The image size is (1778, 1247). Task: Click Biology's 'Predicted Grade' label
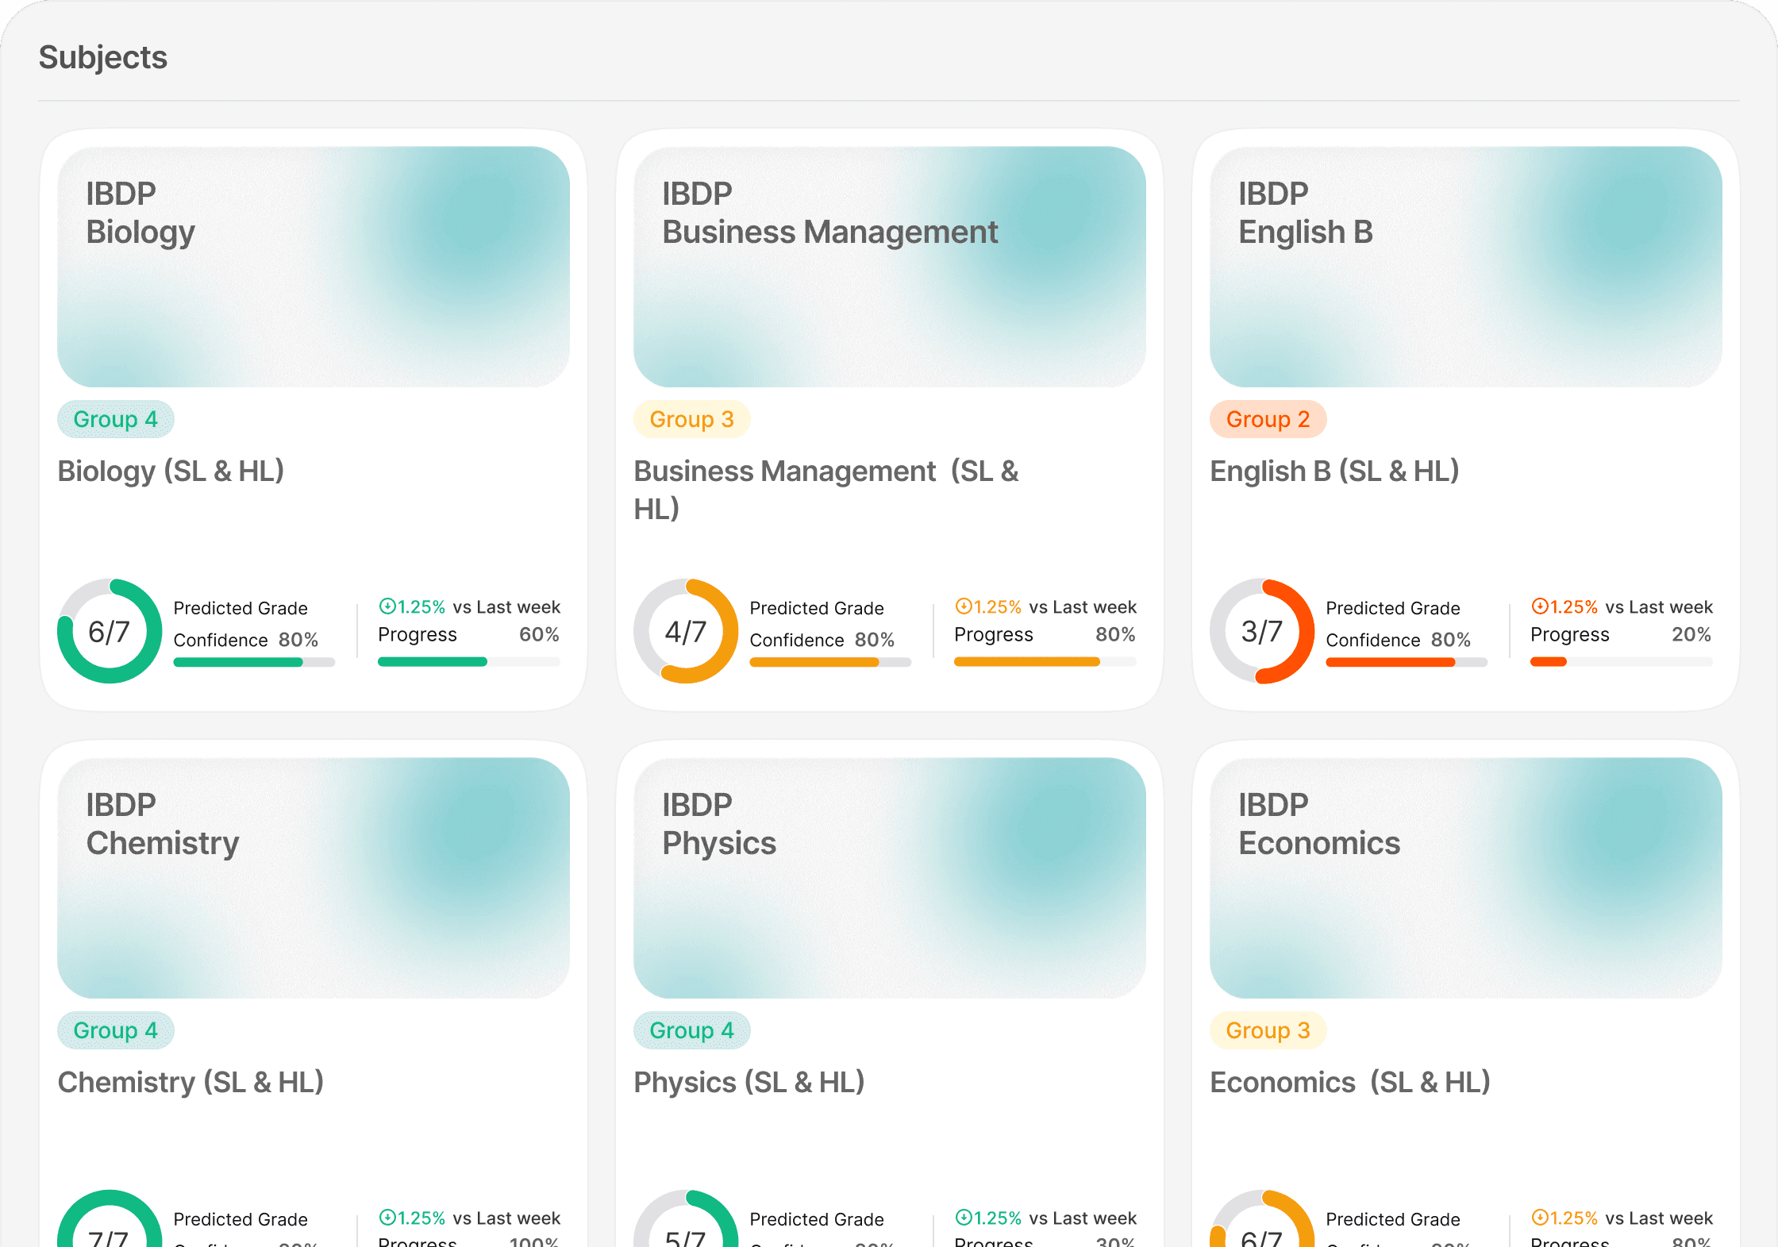[x=241, y=608]
